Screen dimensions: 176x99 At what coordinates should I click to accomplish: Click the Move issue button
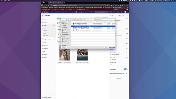(x=119, y=78)
